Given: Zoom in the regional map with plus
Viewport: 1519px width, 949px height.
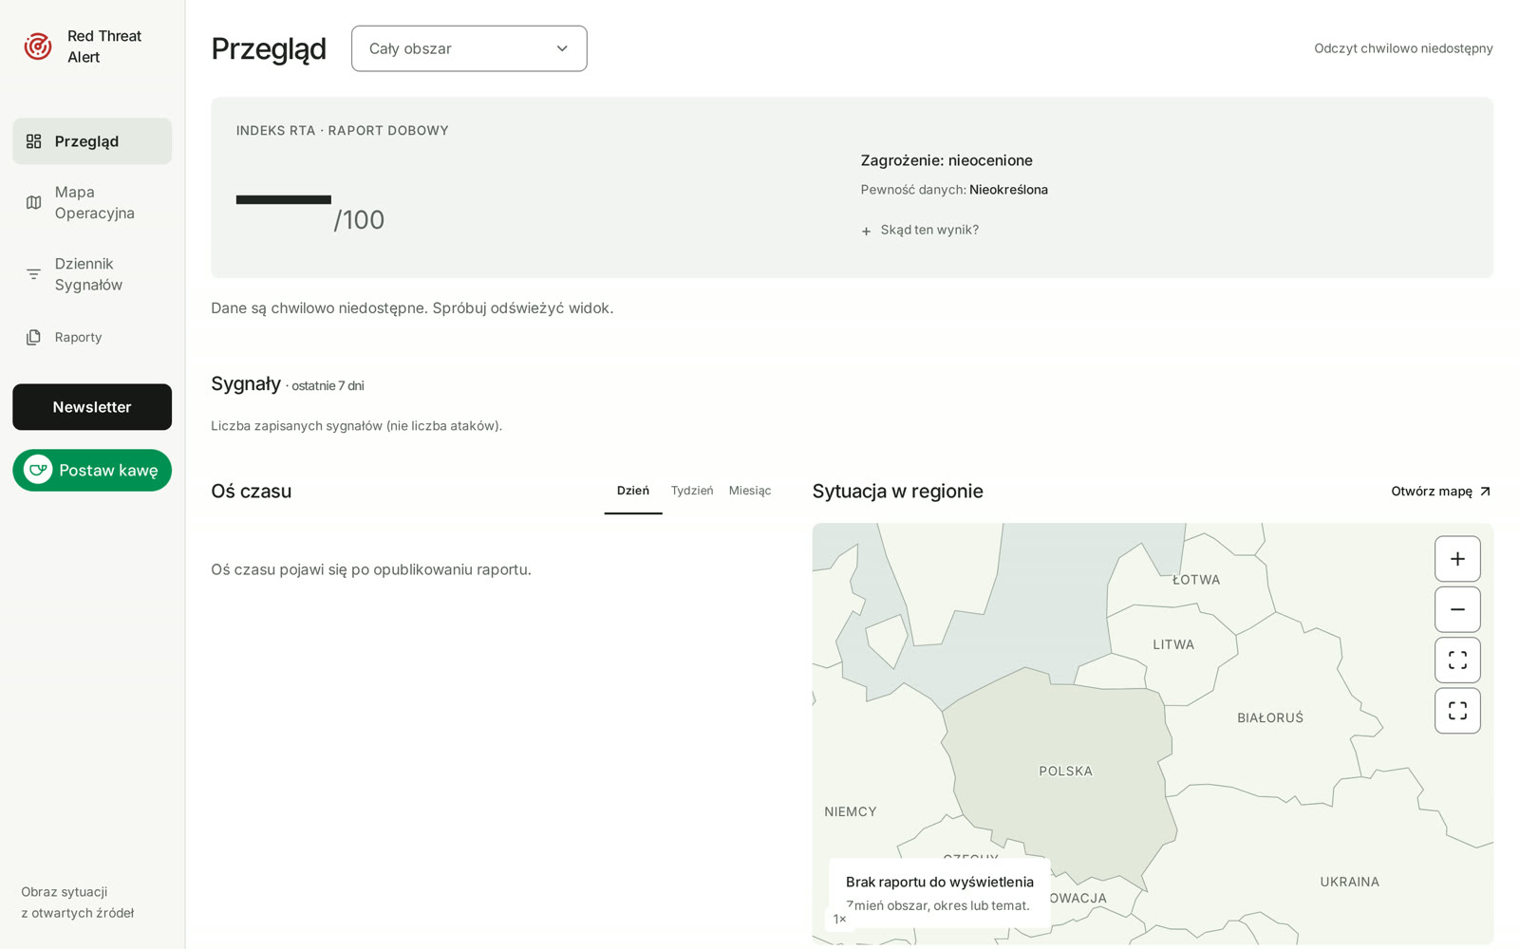Looking at the screenshot, I should click(x=1457, y=559).
